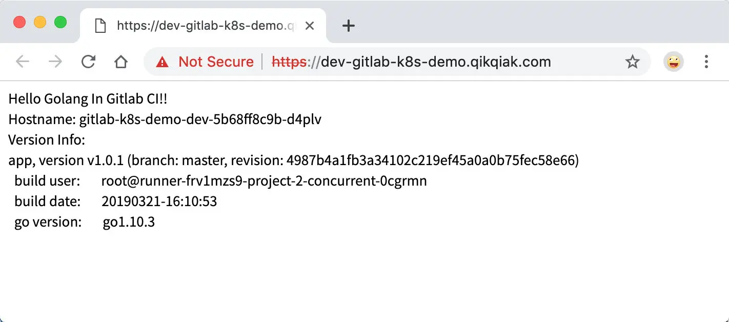This screenshot has width=729, height=322.
Task: Close the dev-gitlab-k8s-demo tab
Action: coord(310,26)
